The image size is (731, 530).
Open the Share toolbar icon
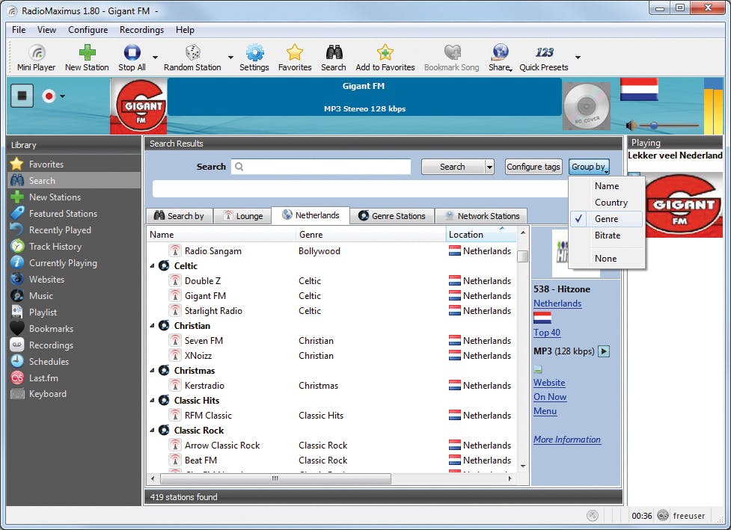[x=500, y=58]
